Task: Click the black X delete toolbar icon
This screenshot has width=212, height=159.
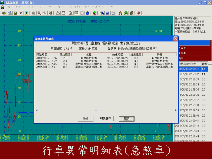Action: (21, 13)
